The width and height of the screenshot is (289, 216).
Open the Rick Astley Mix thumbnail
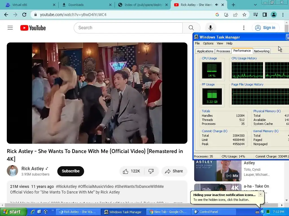(x=218, y=171)
